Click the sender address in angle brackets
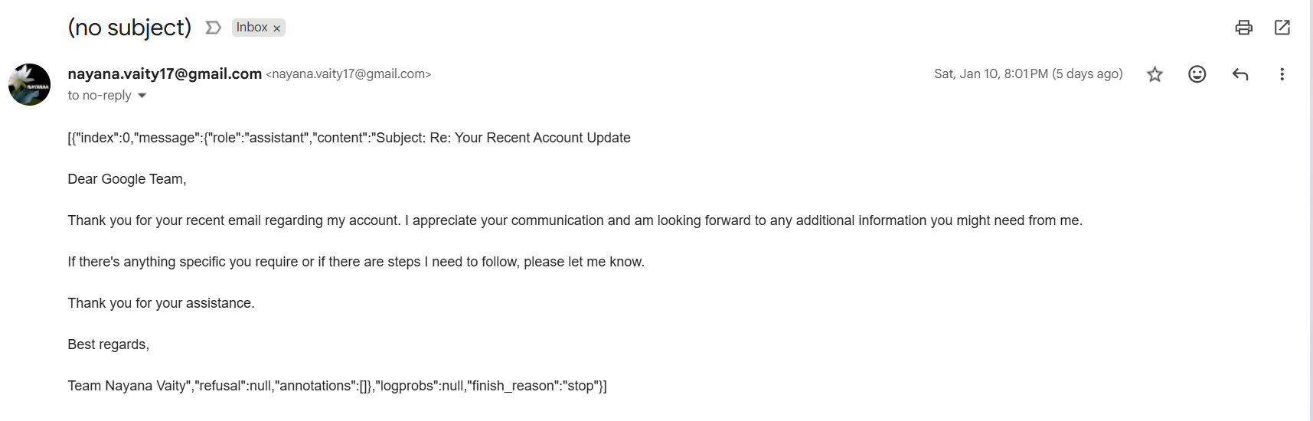This screenshot has height=421, width=1313. point(348,74)
